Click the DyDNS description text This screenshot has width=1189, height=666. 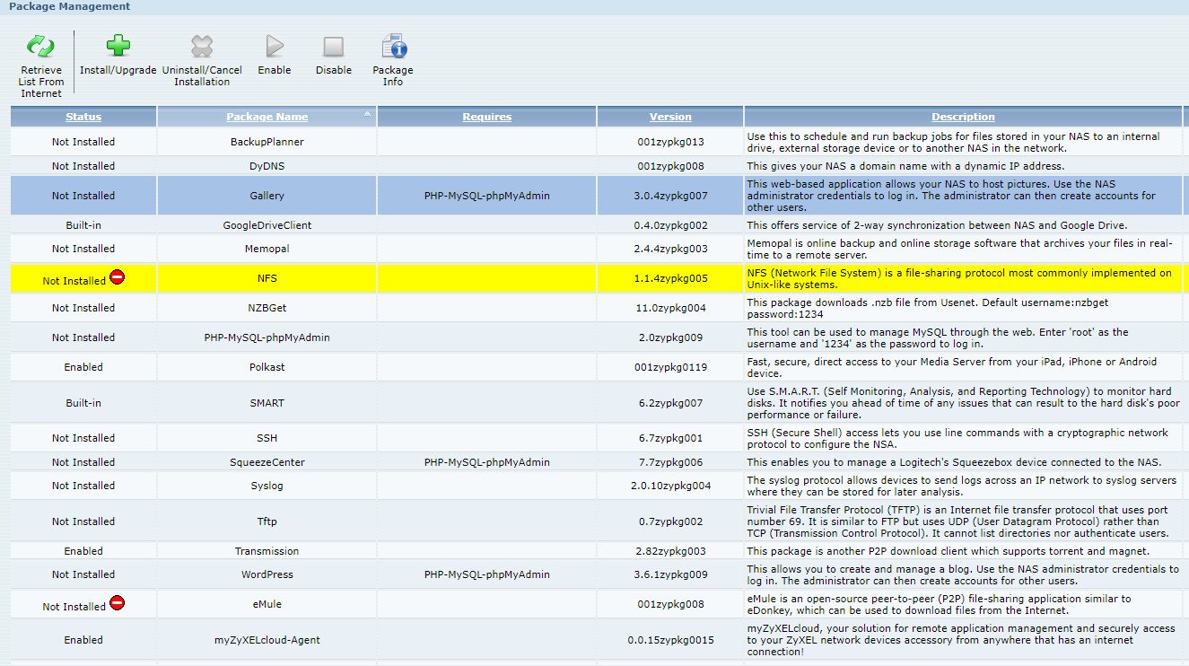point(905,166)
